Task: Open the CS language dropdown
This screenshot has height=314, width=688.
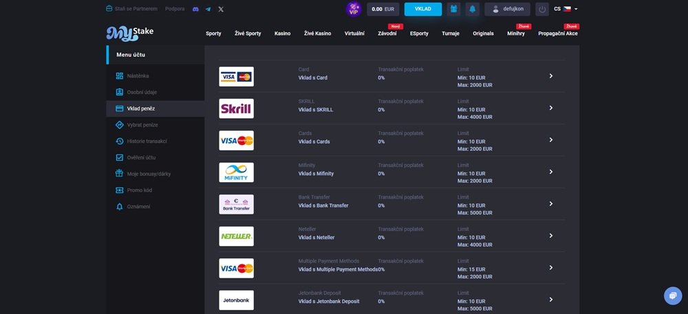Action: click(566, 9)
